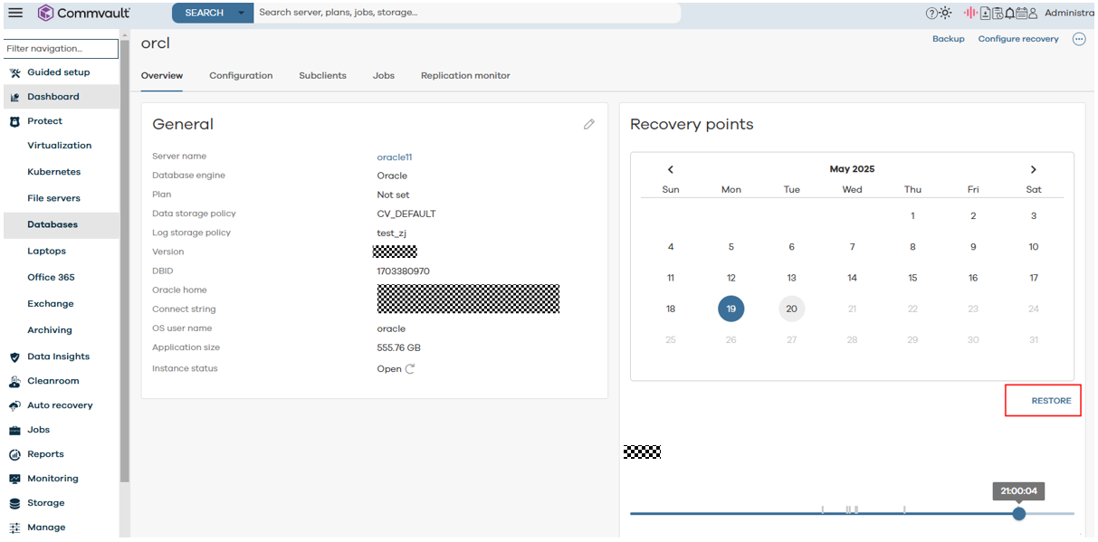This screenshot has width=1098, height=542.
Task: Open the three-dot more actions menu
Action: [1078, 39]
